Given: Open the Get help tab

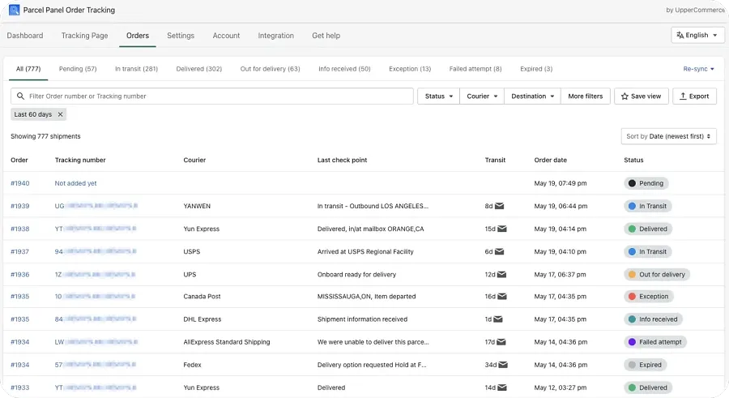Looking at the screenshot, I should tap(326, 36).
